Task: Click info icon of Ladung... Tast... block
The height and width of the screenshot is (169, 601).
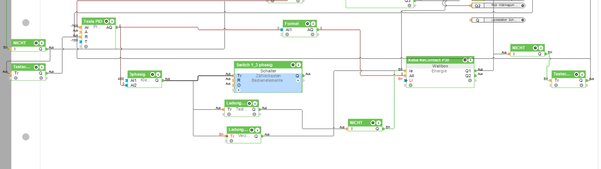Action: [255, 103]
